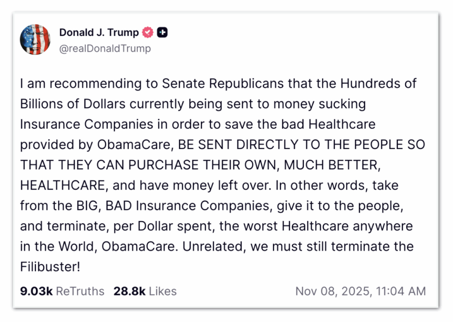453x322 pixels.
Task: Open the Donald J. Trump display name
Action: tap(99, 32)
